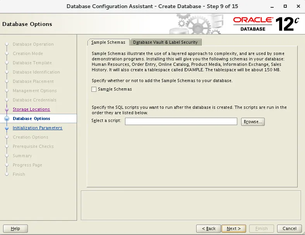Click the Summary step label
The height and width of the screenshot is (235, 305).
pos(22,156)
